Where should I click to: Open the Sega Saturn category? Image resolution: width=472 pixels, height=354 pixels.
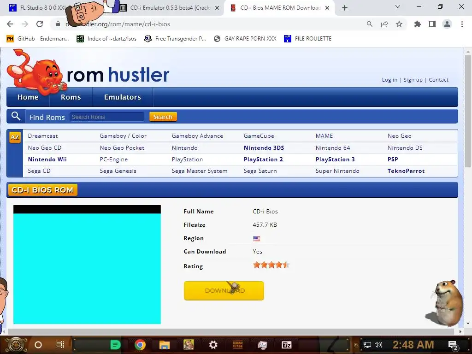coord(260,171)
